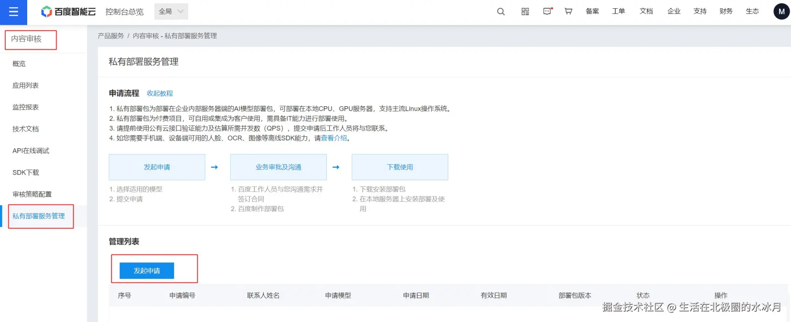
Task: Open 概览 in the sidebar
Action: [x=19, y=64]
